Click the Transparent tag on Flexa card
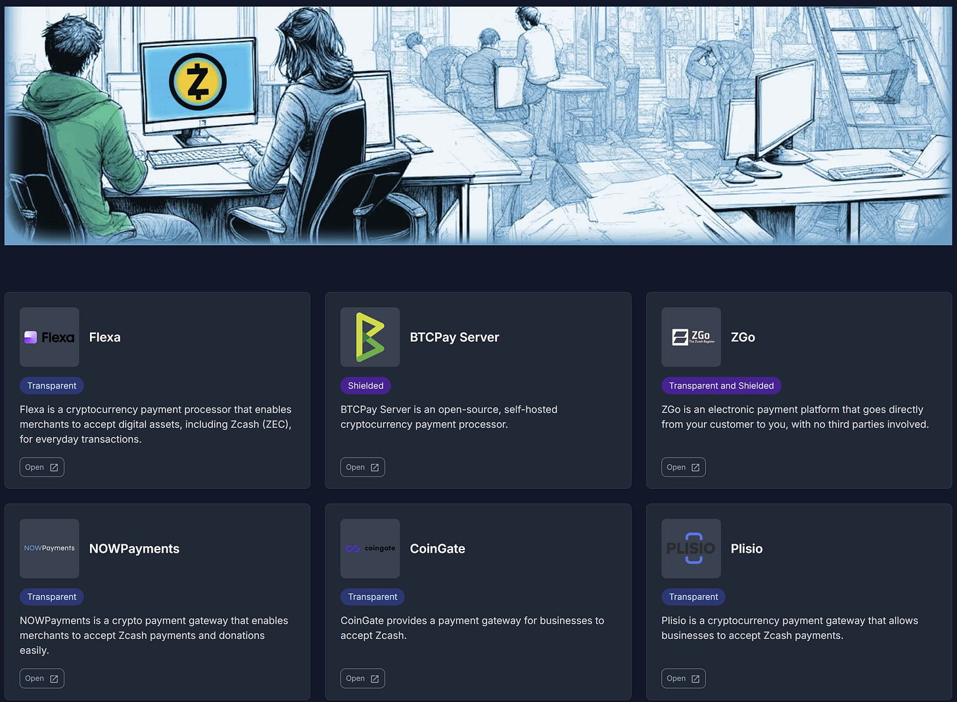This screenshot has width=957, height=702. tap(52, 386)
